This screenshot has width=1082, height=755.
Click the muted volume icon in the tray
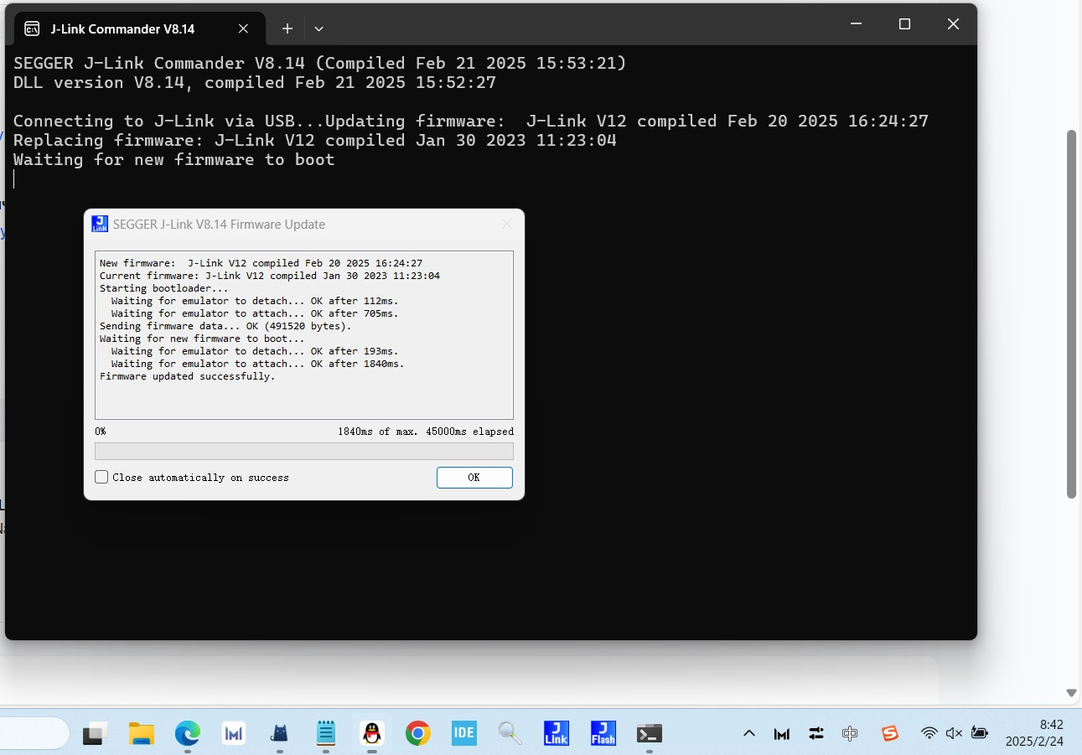[x=954, y=734]
